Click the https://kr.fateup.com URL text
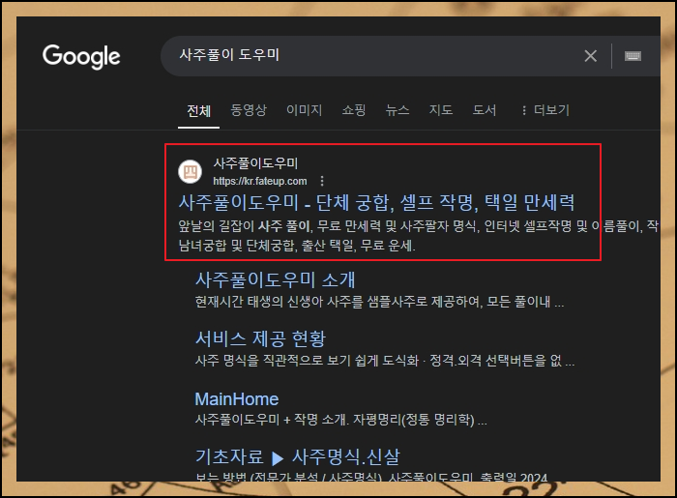 click(260, 181)
